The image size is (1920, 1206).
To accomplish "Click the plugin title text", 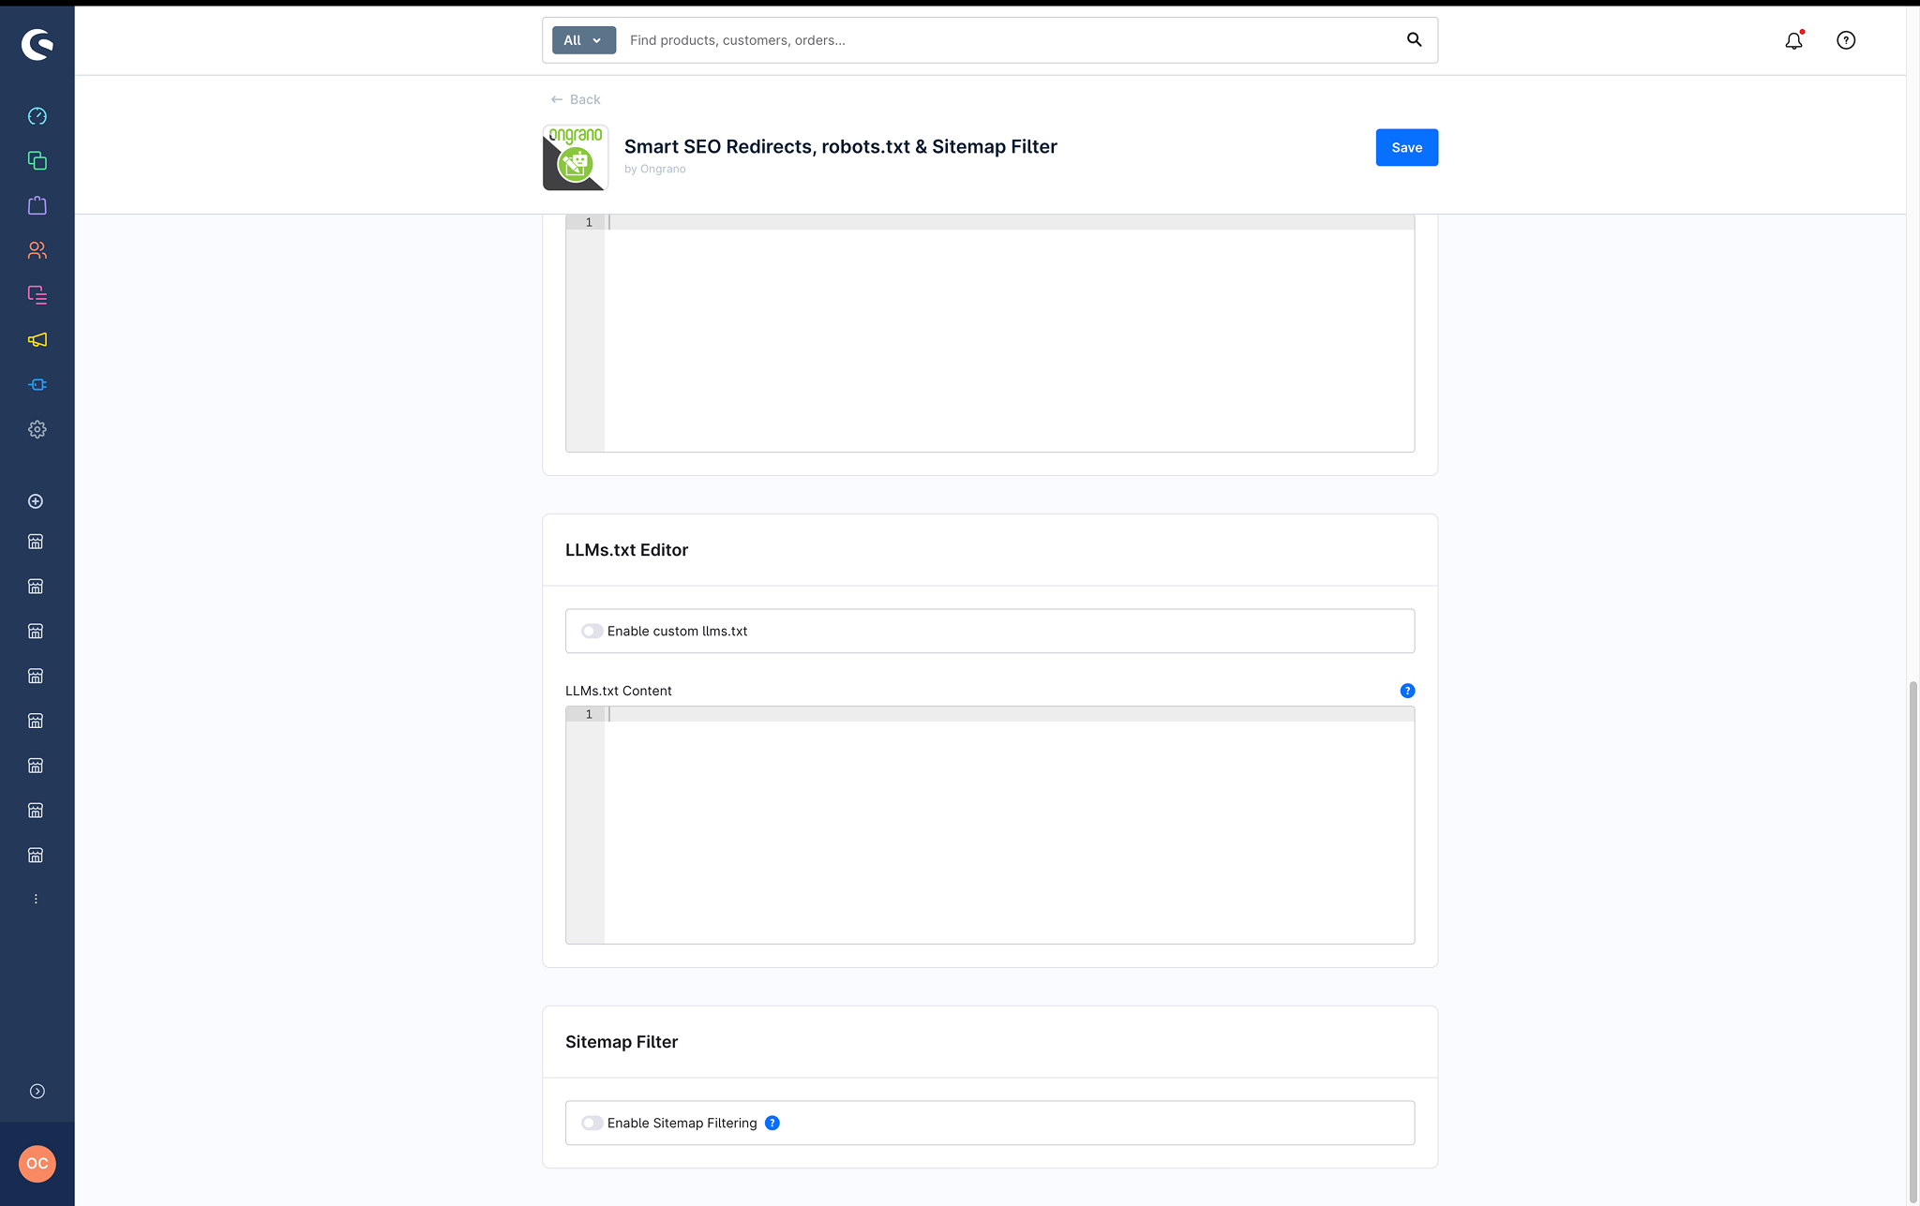I will (840, 146).
